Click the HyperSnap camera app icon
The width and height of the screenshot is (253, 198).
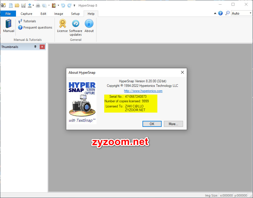click(x=3, y=5)
